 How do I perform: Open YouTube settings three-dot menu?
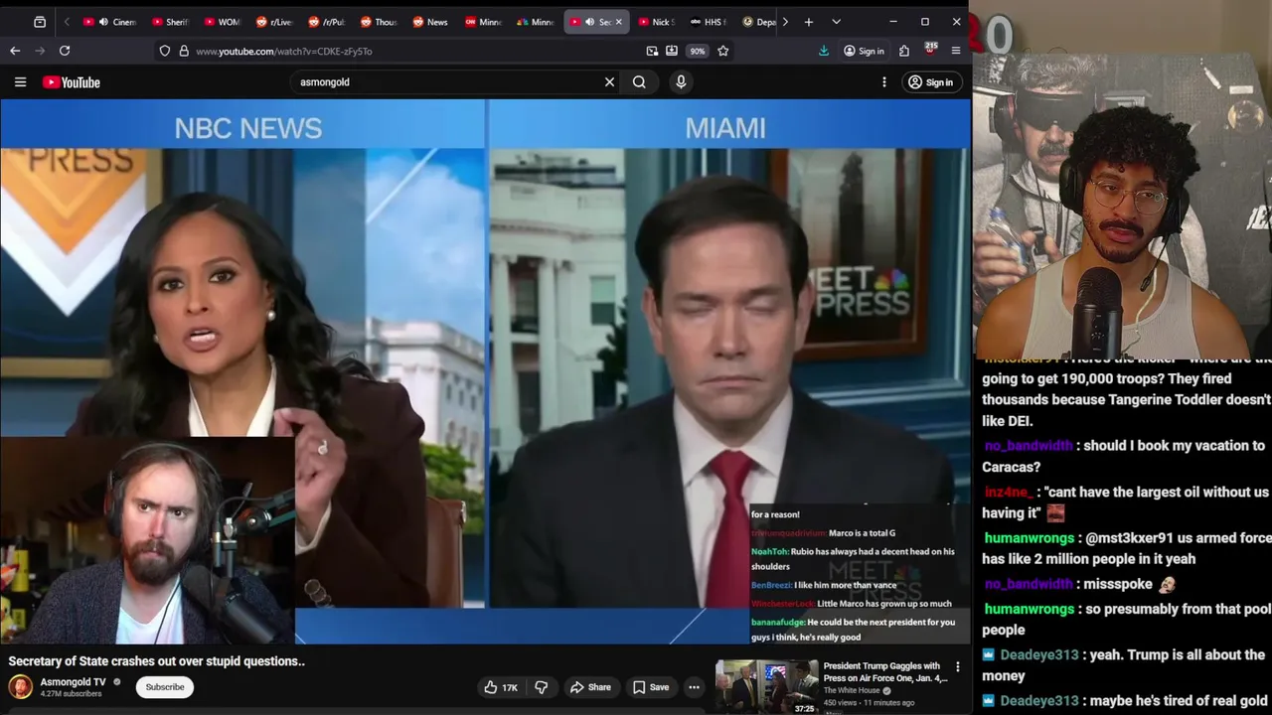[x=883, y=82]
